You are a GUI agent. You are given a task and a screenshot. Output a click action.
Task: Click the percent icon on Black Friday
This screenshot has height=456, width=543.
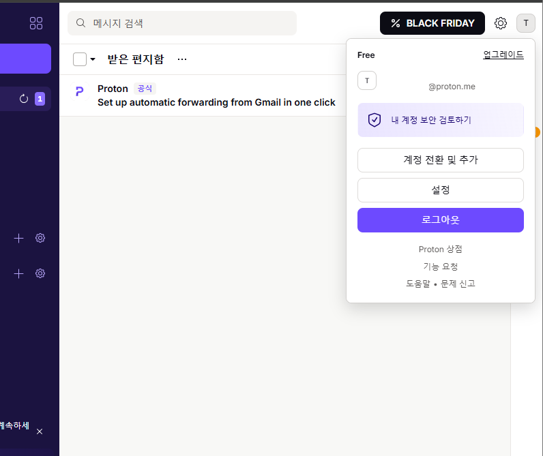click(396, 23)
